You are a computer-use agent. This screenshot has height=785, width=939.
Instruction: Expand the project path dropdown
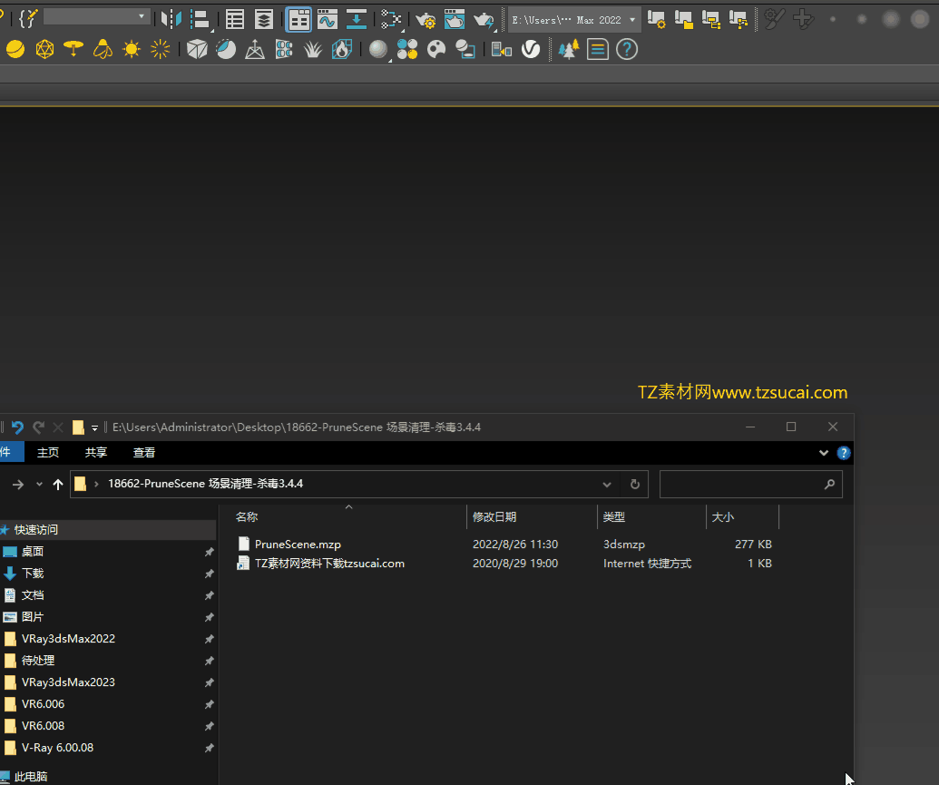point(632,20)
